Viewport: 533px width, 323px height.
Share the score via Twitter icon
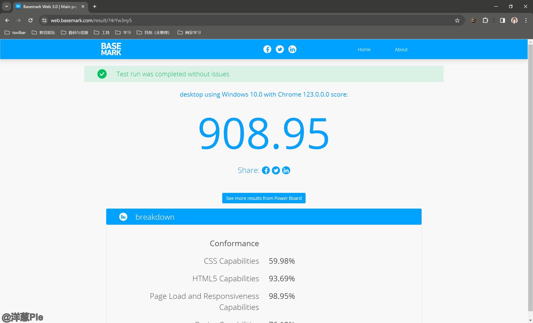276,170
